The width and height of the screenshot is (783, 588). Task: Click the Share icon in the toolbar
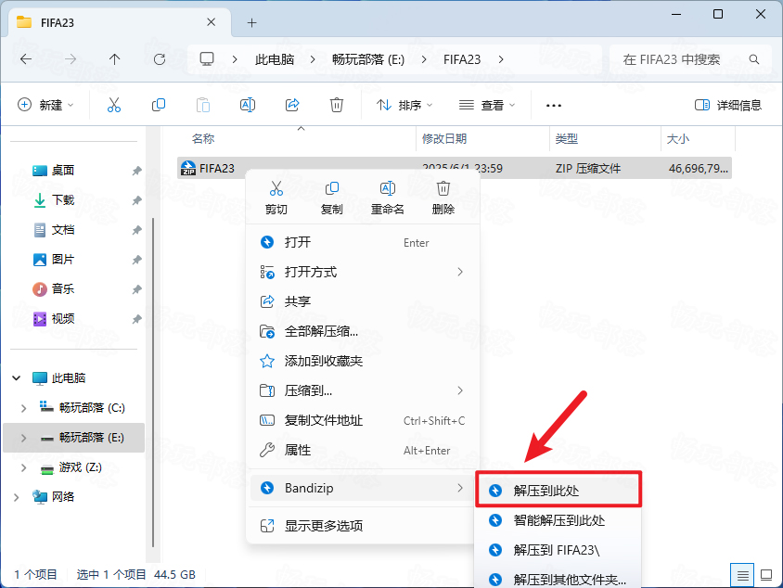pos(292,106)
